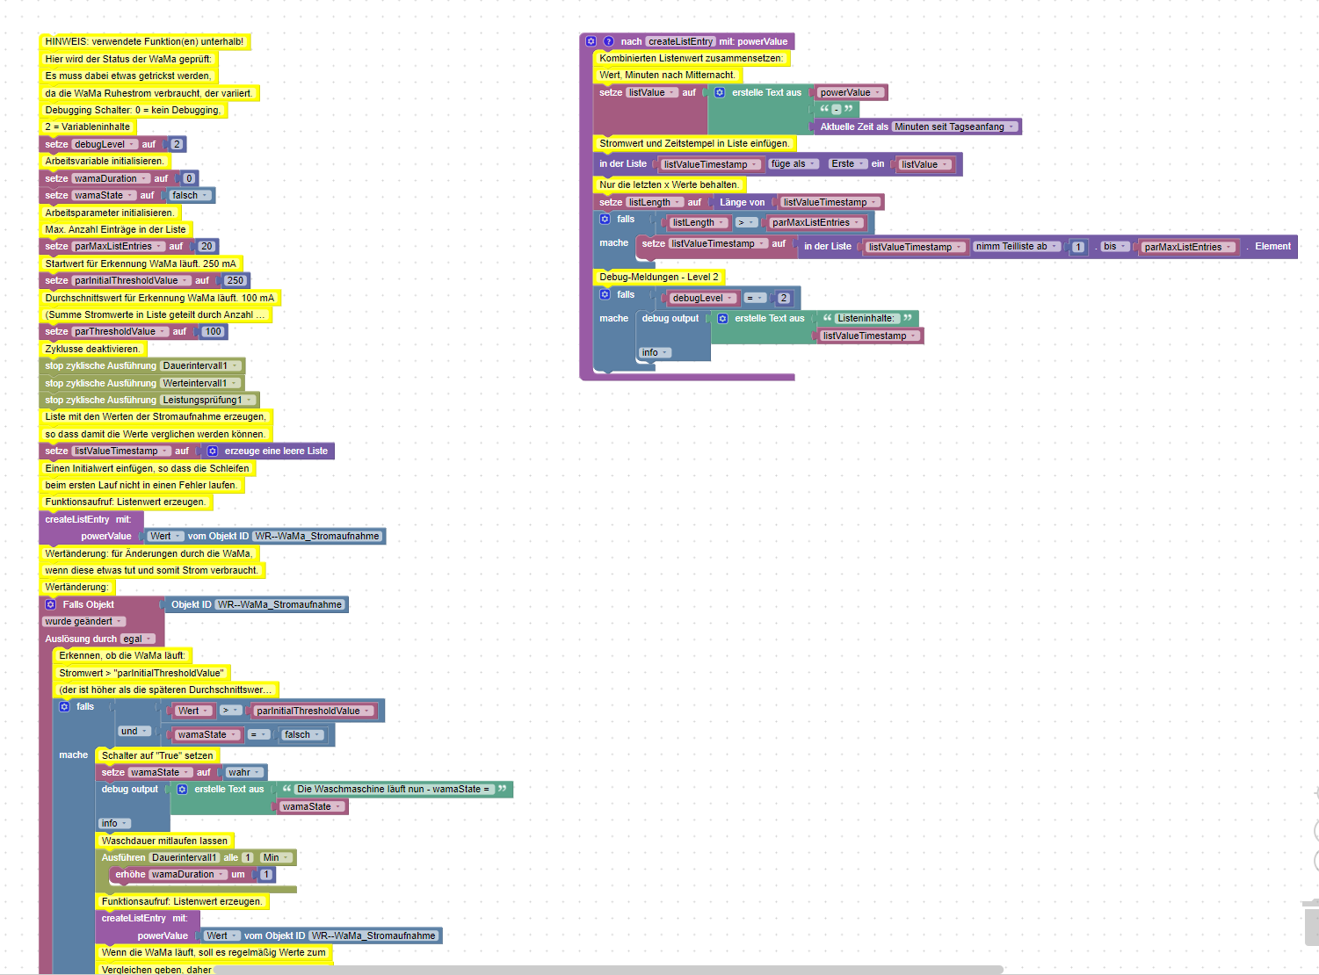Viewport: 1319px width, 975px height.
Task: Select comment 'Nur die letzten x Werte behalten.'
Action: tap(669, 184)
